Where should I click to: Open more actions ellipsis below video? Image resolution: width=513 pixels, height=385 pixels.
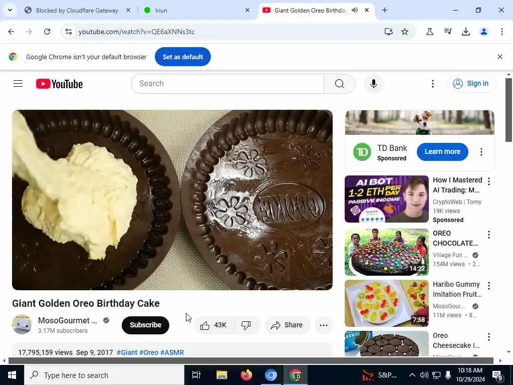point(323,325)
